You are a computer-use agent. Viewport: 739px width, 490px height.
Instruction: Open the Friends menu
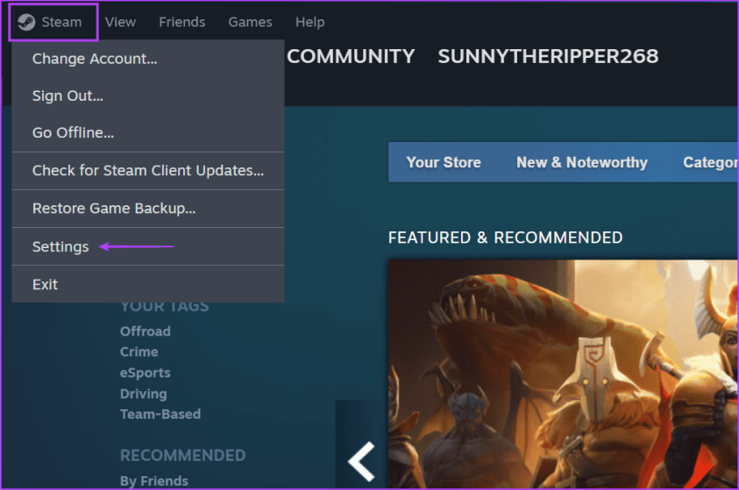[182, 22]
